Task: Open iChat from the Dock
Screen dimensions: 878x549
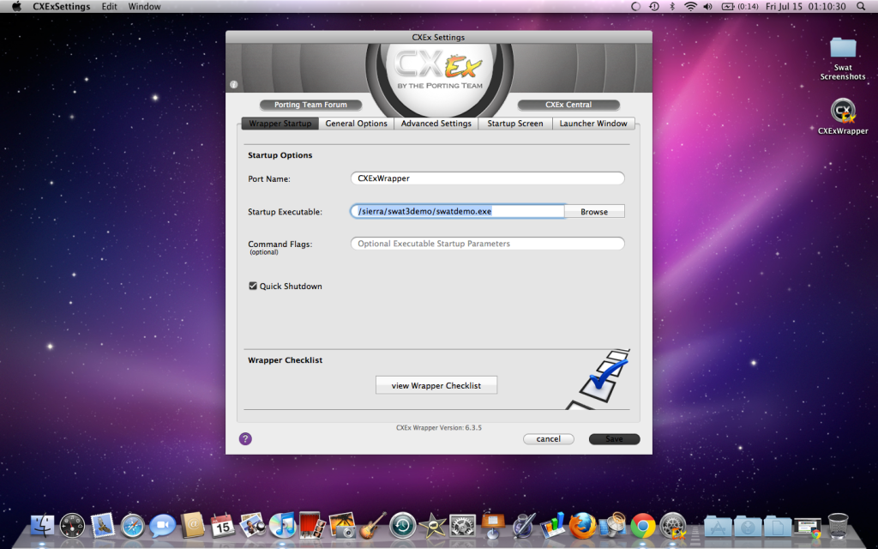Action: coord(162,526)
